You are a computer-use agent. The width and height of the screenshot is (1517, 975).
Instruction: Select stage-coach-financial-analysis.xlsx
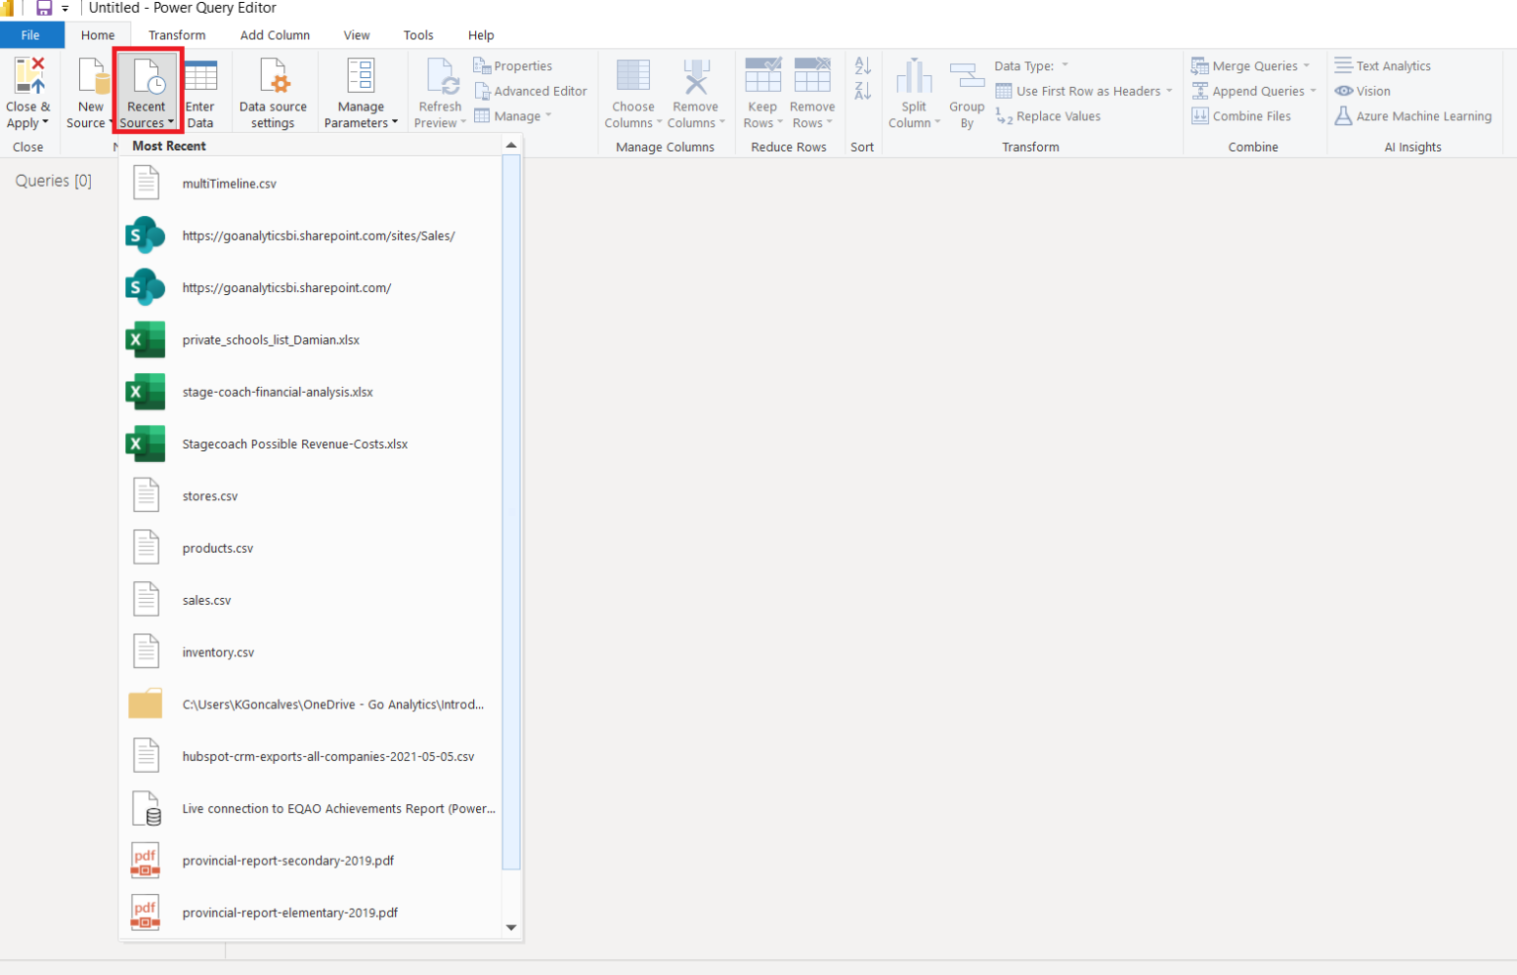click(310, 392)
